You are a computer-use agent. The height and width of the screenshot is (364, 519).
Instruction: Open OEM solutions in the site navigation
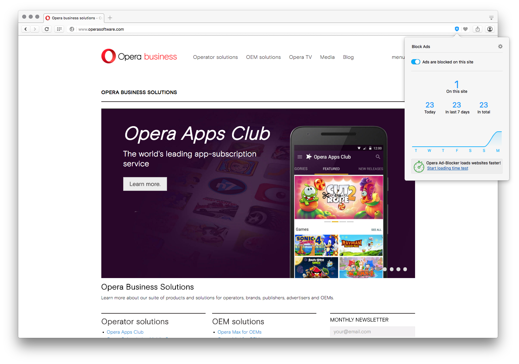click(x=263, y=57)
